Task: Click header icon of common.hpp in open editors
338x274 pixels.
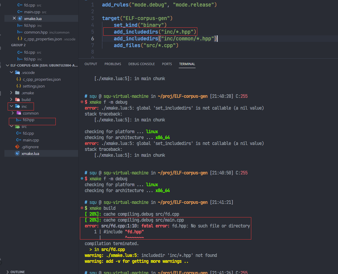Action: [x=20, y=32]
